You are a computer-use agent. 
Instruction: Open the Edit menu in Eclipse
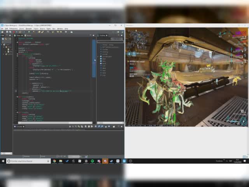point(6,29)
